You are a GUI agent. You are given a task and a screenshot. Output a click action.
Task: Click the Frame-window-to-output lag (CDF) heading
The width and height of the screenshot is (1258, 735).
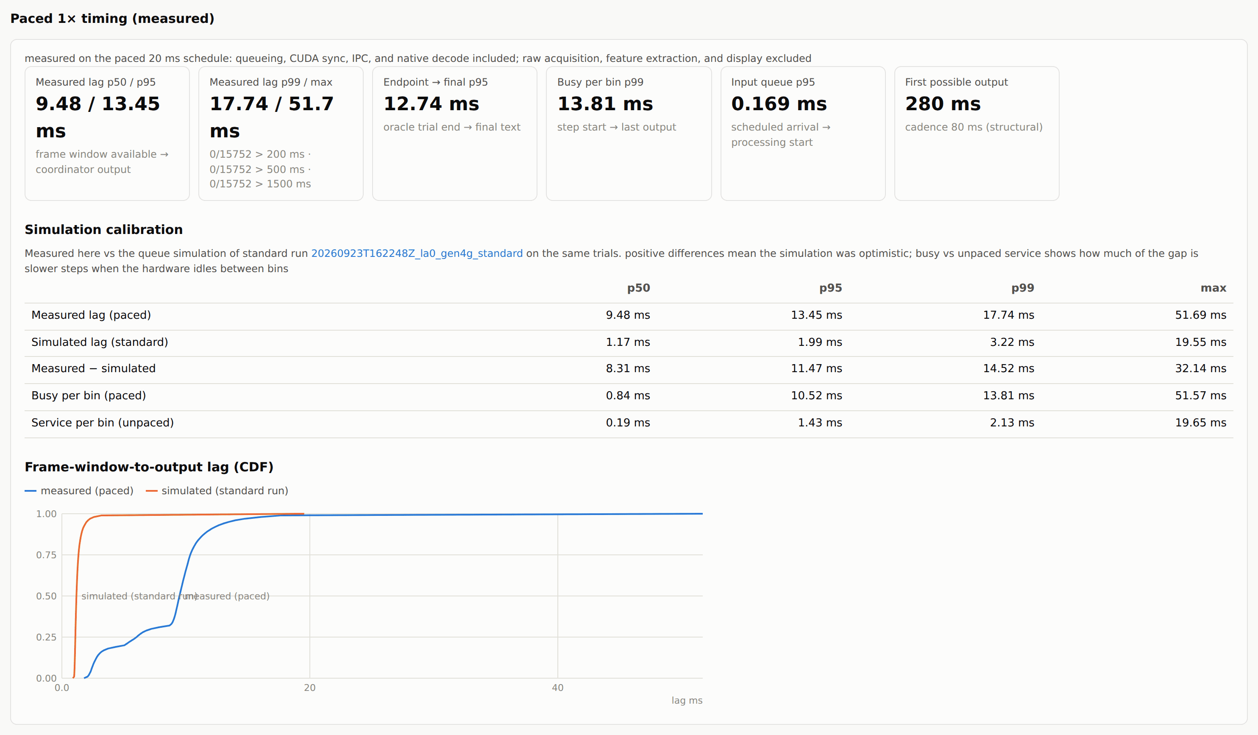(149, 467)
